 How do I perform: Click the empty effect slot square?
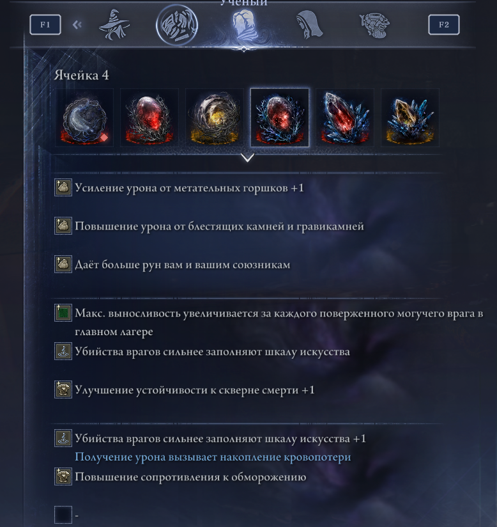(63, 515)
